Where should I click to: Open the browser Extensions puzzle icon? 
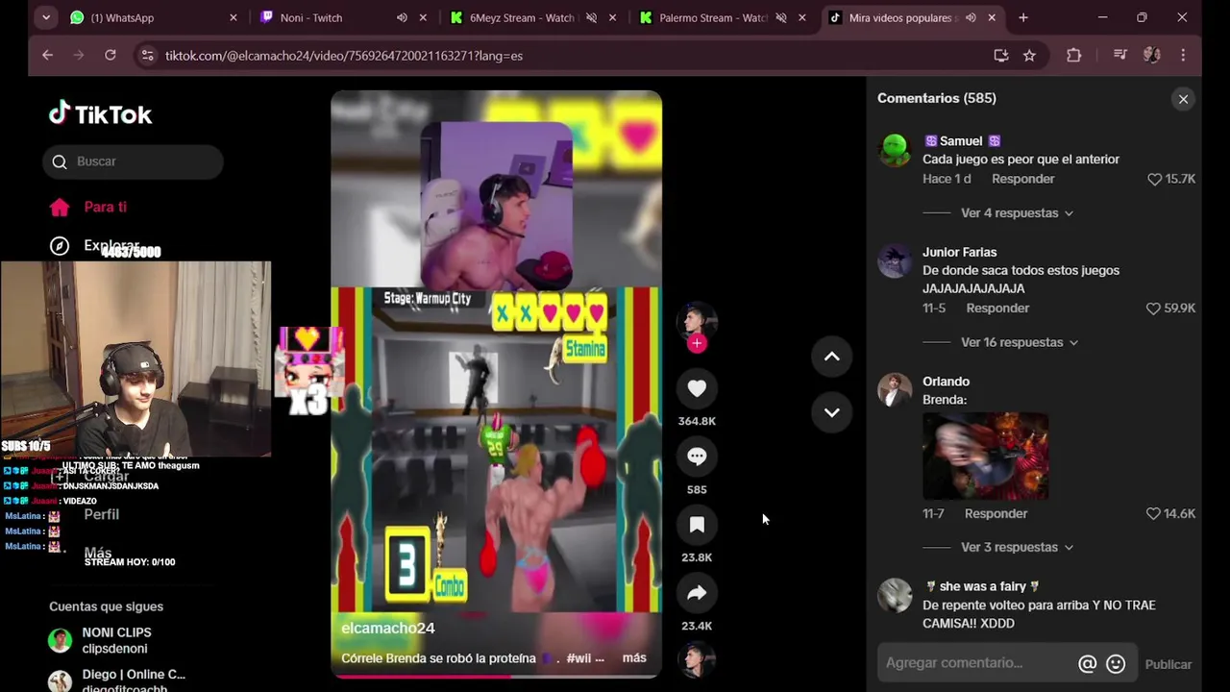coord(1074,56)
